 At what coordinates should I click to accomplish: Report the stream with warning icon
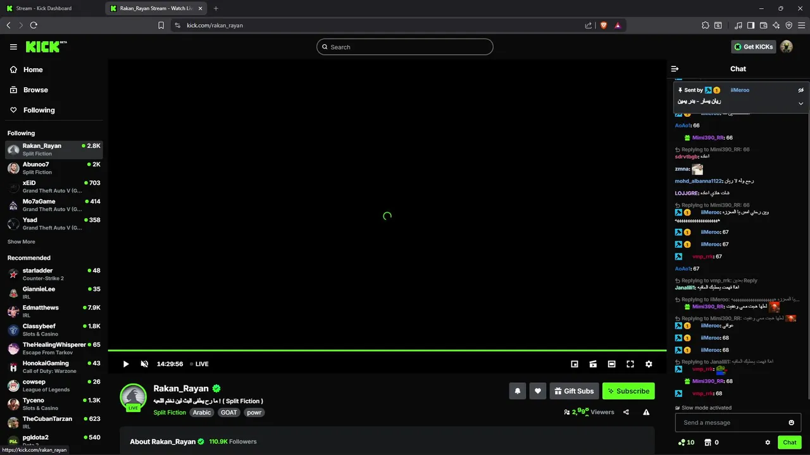pyautogui.click(x=646, y=412)
